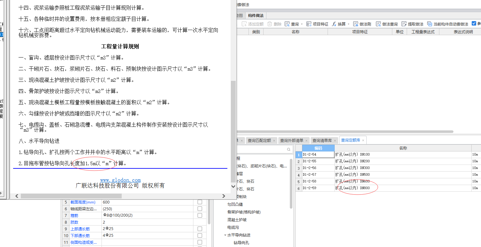Open the 换算 dropdown arrow
481x247 pixels.
click(x=349, y=24)
